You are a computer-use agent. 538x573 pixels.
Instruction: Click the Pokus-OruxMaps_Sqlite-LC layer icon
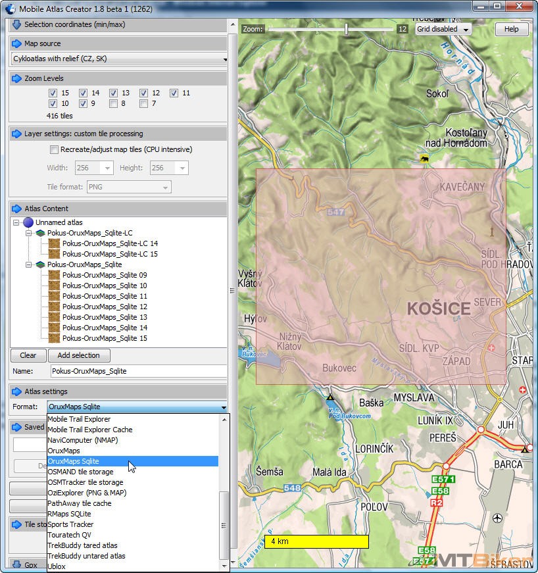40,233
